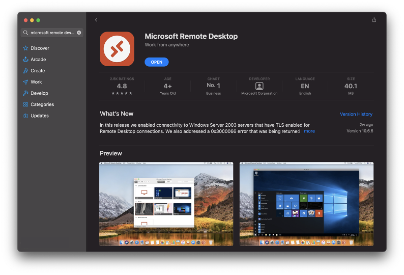The image size is (404, 275).
Task: Click the No. 1 chart rank
Action: coord(213,86)
